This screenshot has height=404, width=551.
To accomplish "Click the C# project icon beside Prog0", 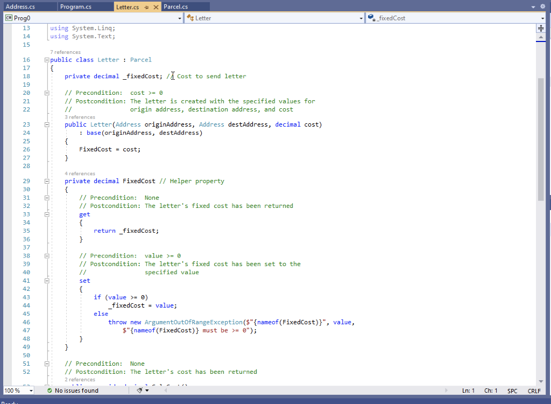I will click(x=9, y=18).
